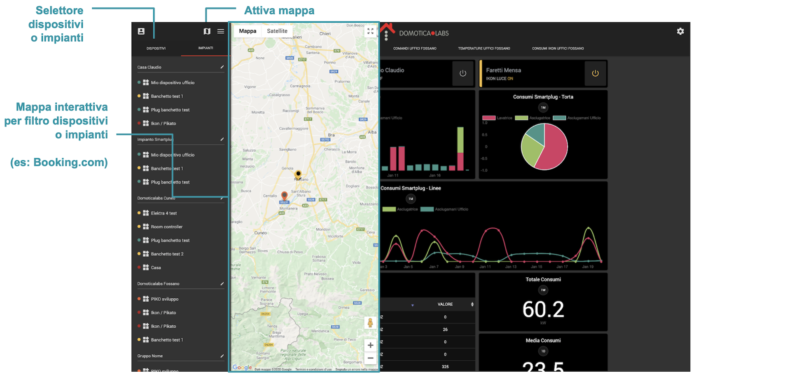Toggle Asciugatrice legend swatch in pie chart
The width and height of the screenshot is (808, 377).
pos(521,118)
